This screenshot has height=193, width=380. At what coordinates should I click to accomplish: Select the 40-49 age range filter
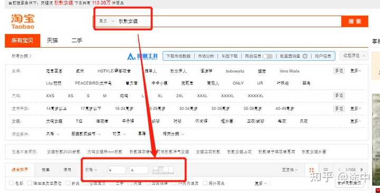[284, 108]
